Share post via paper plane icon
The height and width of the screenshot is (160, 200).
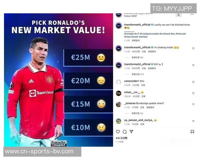(131, 131)
